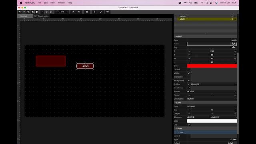Increment the Y position value

pos(235,55)
